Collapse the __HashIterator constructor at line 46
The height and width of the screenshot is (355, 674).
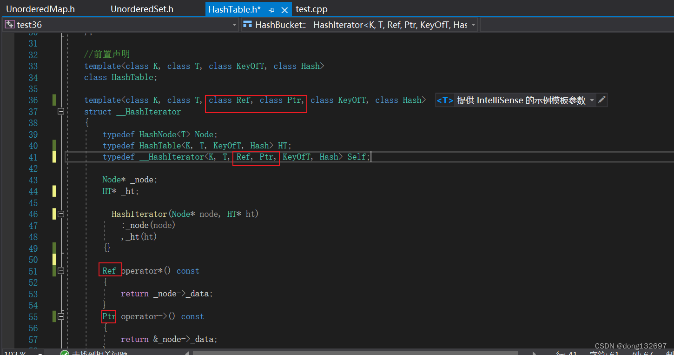(60, 214)
